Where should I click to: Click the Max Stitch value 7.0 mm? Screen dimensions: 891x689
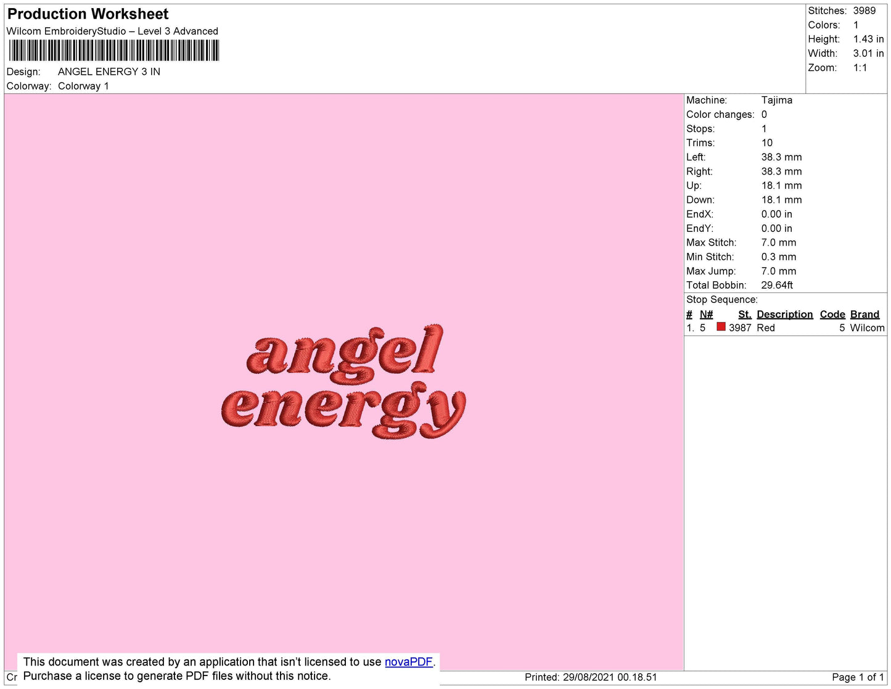[779, 243]
